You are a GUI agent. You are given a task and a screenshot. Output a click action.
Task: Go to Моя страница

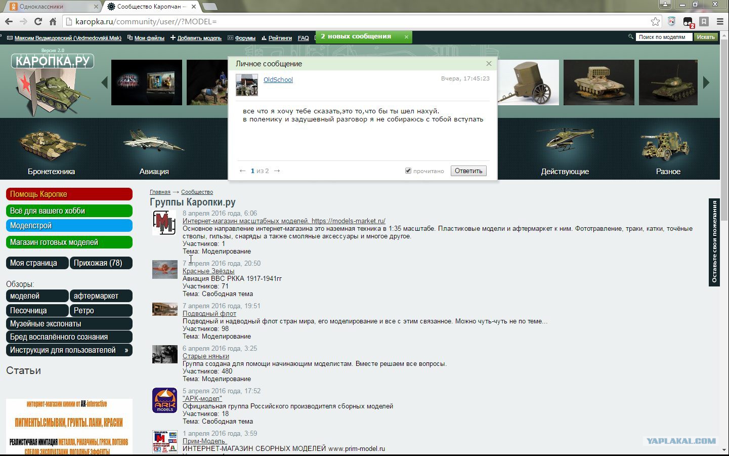point(37,263)
